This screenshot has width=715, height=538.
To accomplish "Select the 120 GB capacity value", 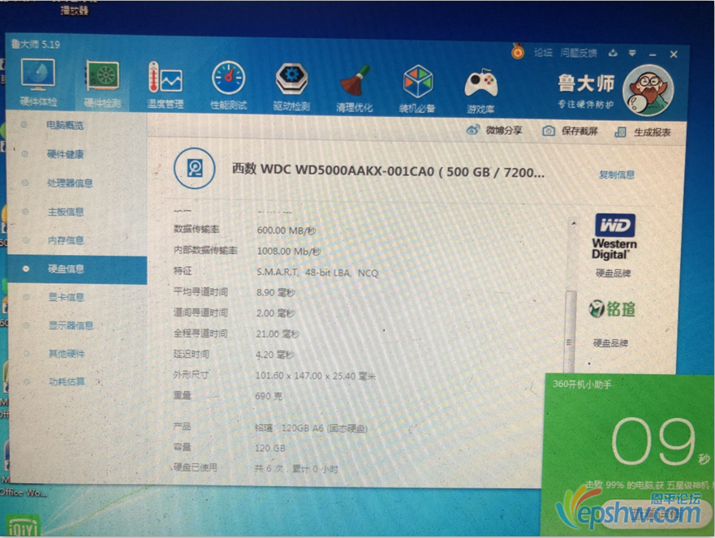I will (270, 448).
